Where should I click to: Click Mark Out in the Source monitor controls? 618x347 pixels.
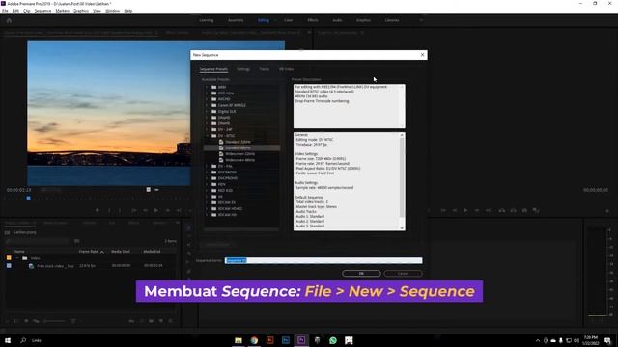[x=120, y=210]
